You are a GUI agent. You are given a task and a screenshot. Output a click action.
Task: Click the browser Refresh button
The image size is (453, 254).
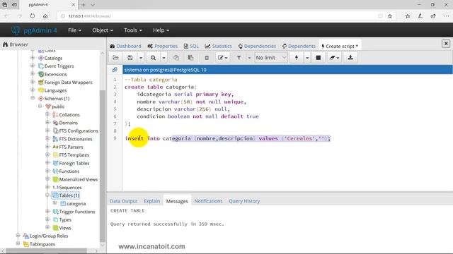coord(33,16)
